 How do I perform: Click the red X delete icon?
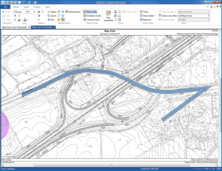[x=39, y=16]
